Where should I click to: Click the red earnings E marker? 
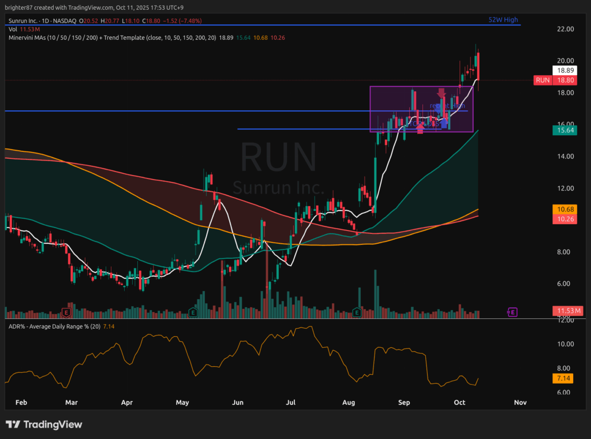(x=66, y=312)
